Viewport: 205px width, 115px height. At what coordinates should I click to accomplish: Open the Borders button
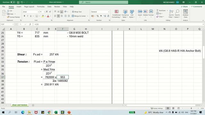[37, 16]
